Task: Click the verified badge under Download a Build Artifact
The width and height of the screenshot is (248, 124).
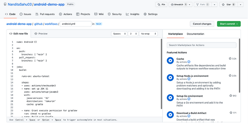Action: click(x=189, y=116)
